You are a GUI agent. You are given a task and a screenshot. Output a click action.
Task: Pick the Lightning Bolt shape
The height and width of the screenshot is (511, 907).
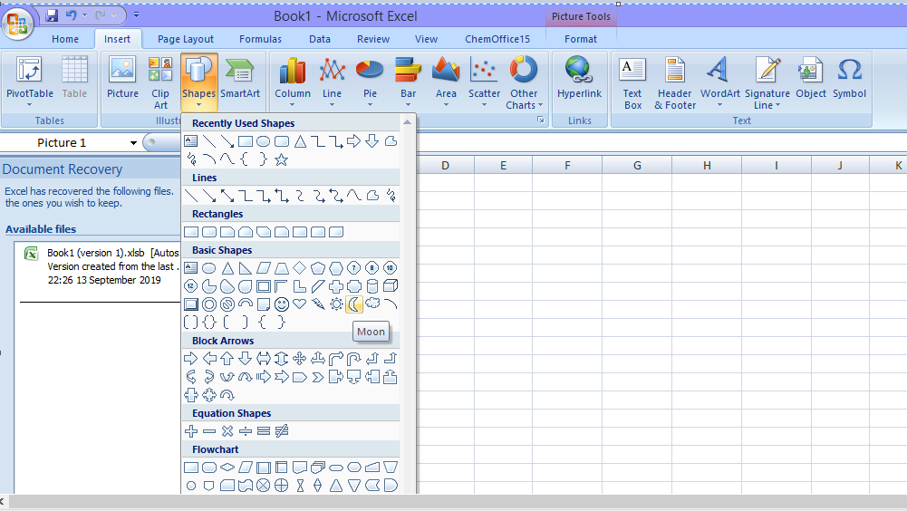coord(317,304)
